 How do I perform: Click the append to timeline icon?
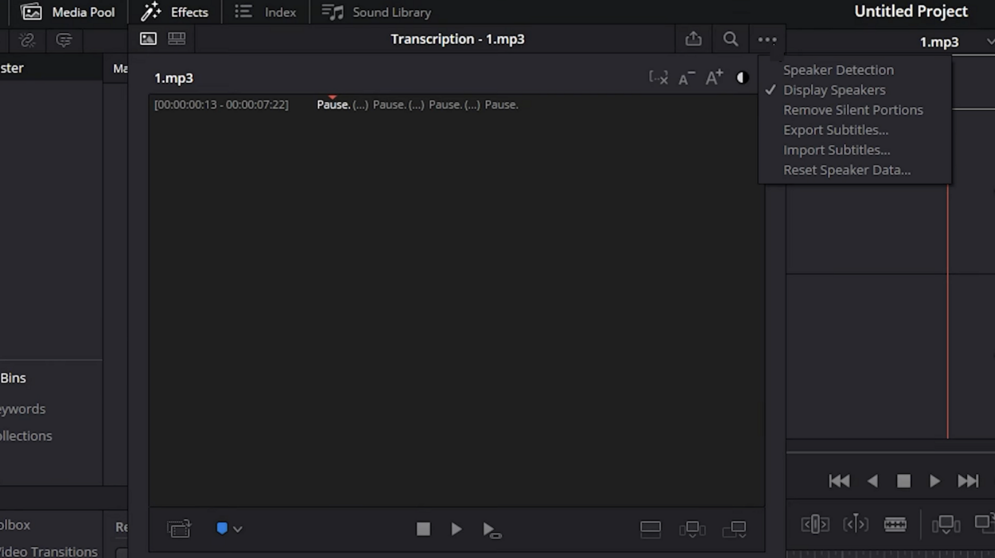(x=650, y=529)
